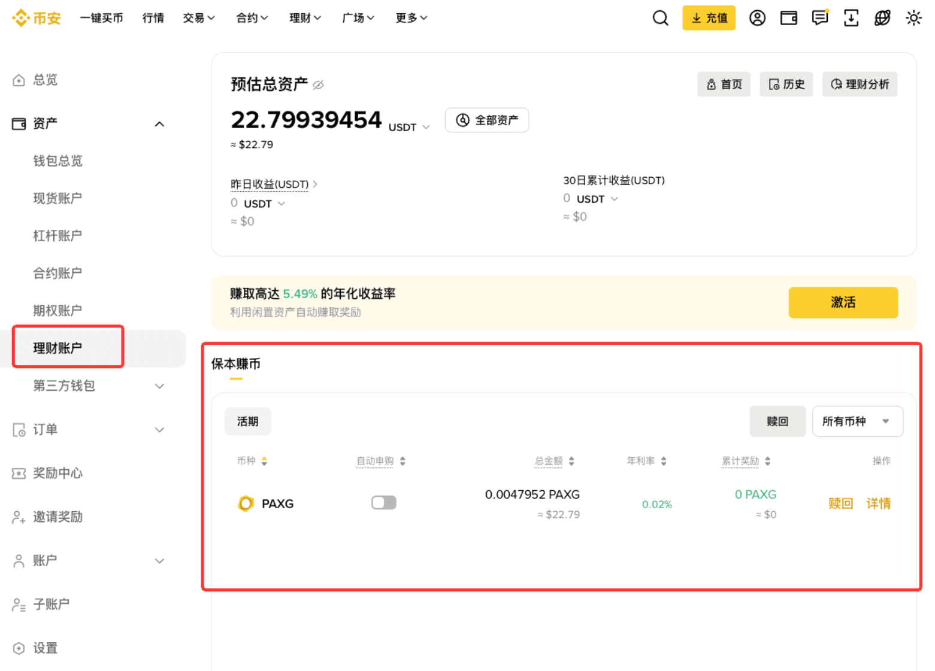Open the profile icon in the top bar
Image resolution: width=935 pixels, height=671 pixels.
click(757, 18)
